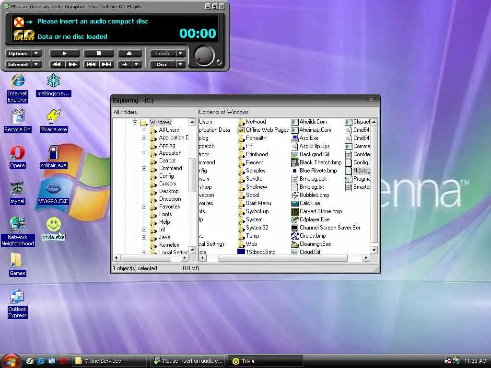Click the contents pane horizontal scrollbar thumb
The image size is (491, 368).
(x=283, y=258)
